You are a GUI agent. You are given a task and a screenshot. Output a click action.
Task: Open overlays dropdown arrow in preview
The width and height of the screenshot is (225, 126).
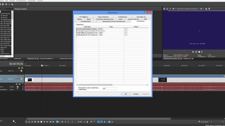point(204,9)
